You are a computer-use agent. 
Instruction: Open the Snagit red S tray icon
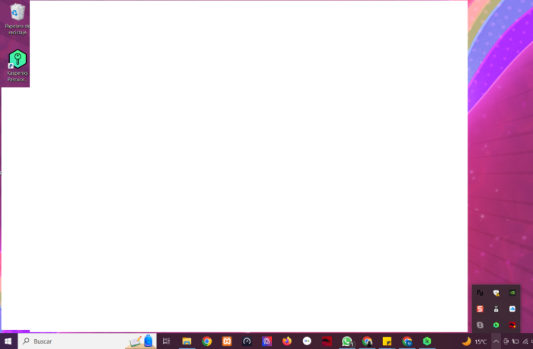480,309
